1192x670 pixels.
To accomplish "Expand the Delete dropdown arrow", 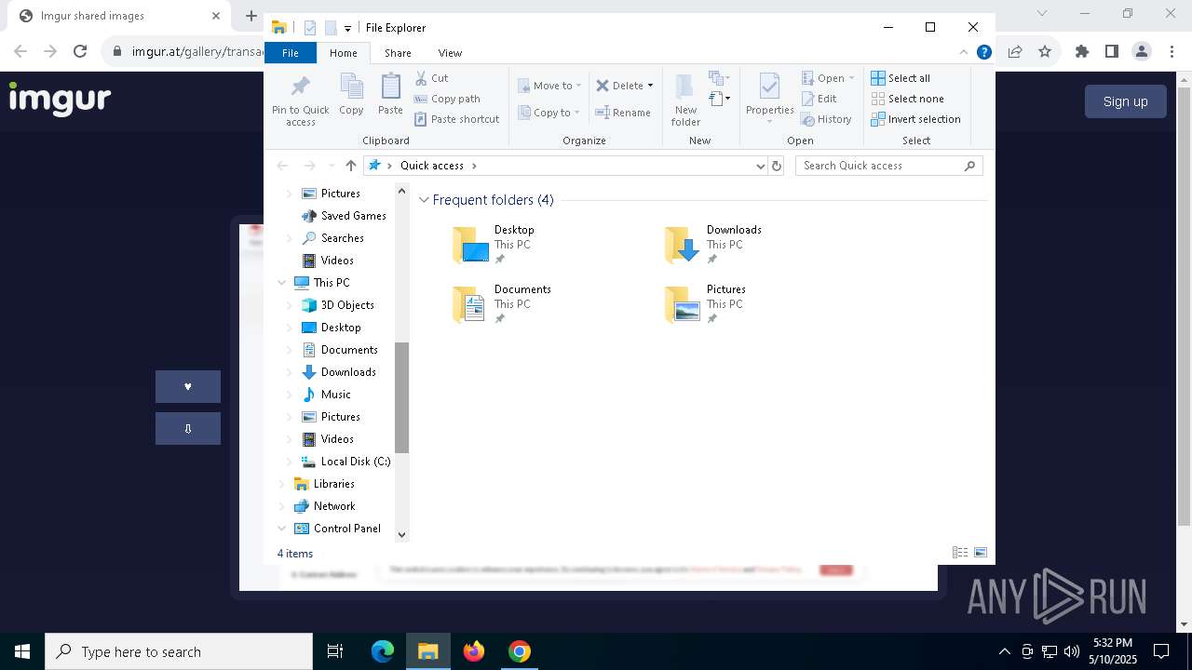I will pos(650,86).
